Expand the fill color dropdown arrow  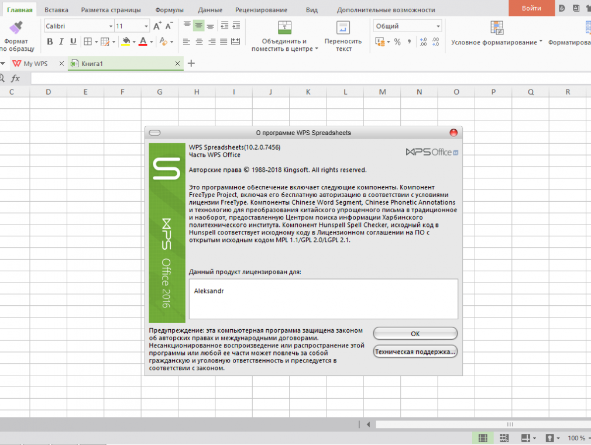pyautogui.click(x=134, y=42)
